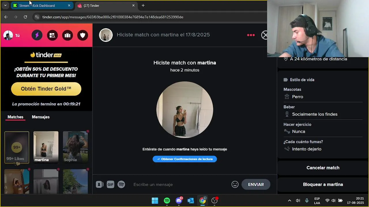Click Obtener Confirmaciones de lectura button
The image size is (369, 207).
pyautogui.click(x=185, y=159)
